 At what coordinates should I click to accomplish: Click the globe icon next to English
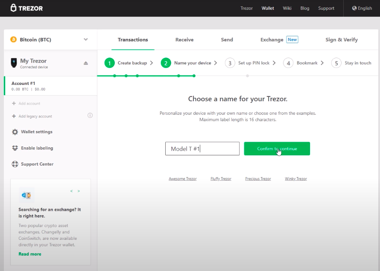(354, 8)
